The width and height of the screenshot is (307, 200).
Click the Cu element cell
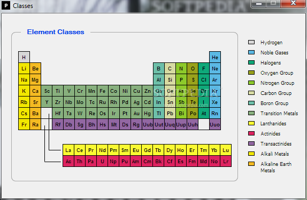tap(136, 91)
